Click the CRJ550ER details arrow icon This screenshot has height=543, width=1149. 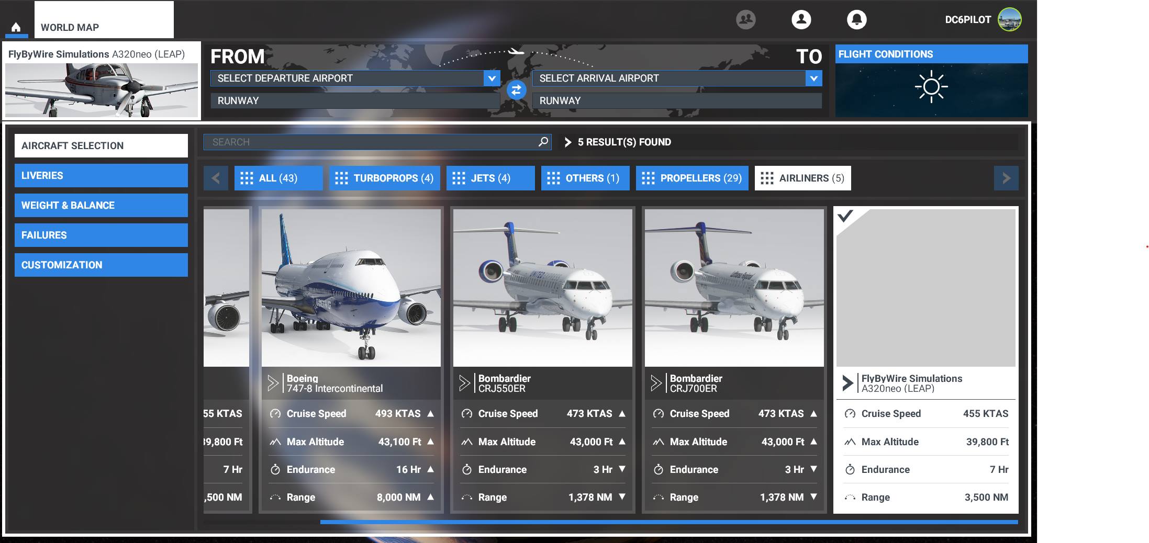coord(464,383)
